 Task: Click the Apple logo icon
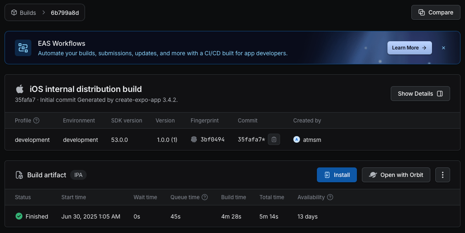(19, 89)
